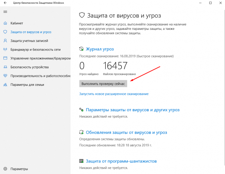Select Защита от вирусов и угроз menu item

pos(31,32)
